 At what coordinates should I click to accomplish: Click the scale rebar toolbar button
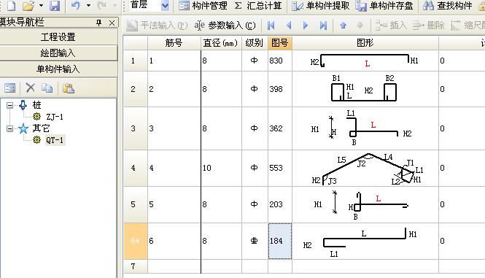tap(467, 26)
